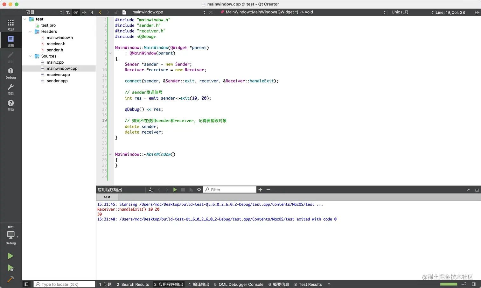Stop the running application
This screenshot has width=481, height=288.
pyautogui.click(x=183, y=190)
